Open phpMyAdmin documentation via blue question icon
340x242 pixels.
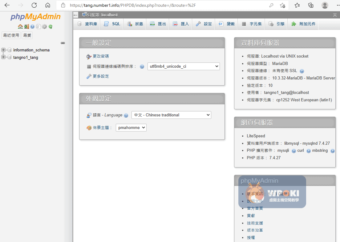click(32, 27)
